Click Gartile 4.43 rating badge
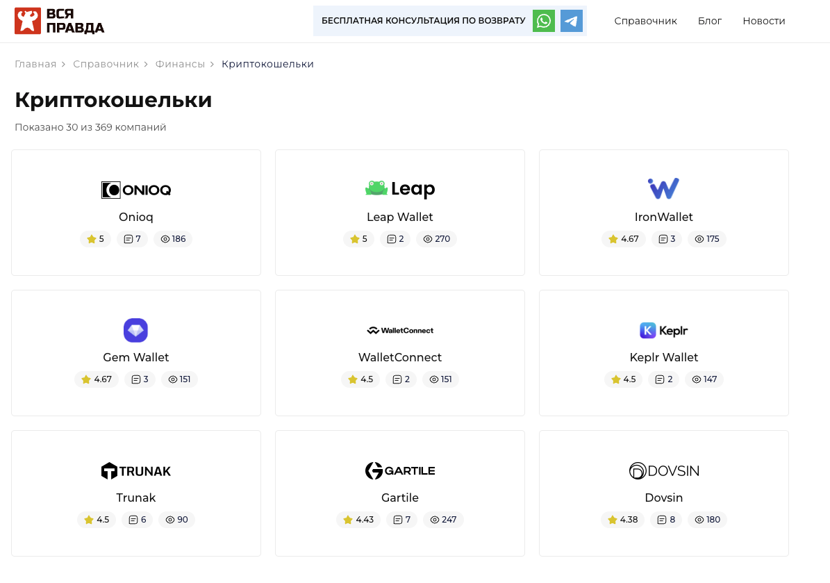Image resolution: width=830 pixels, height=583 pixels. click(x=358, y=520)
